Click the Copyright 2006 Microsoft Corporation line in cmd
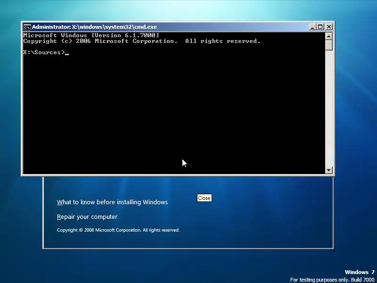This screenshot has height=283, width=377. 142,41
